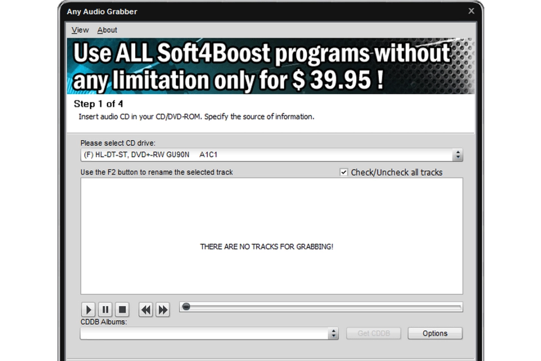This screenshot has width=541, height=361.
Task: Close the Any Audio Grabber window
Action: (x=471, y=11)
